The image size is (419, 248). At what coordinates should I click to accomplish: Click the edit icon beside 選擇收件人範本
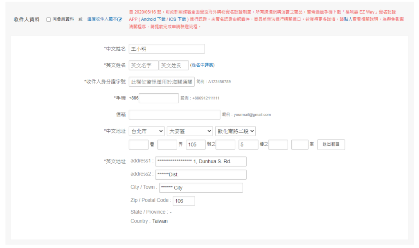120,20
